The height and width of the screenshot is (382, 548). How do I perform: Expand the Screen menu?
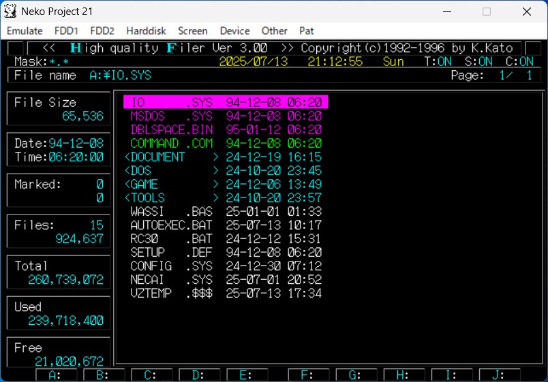coord(193,31)
